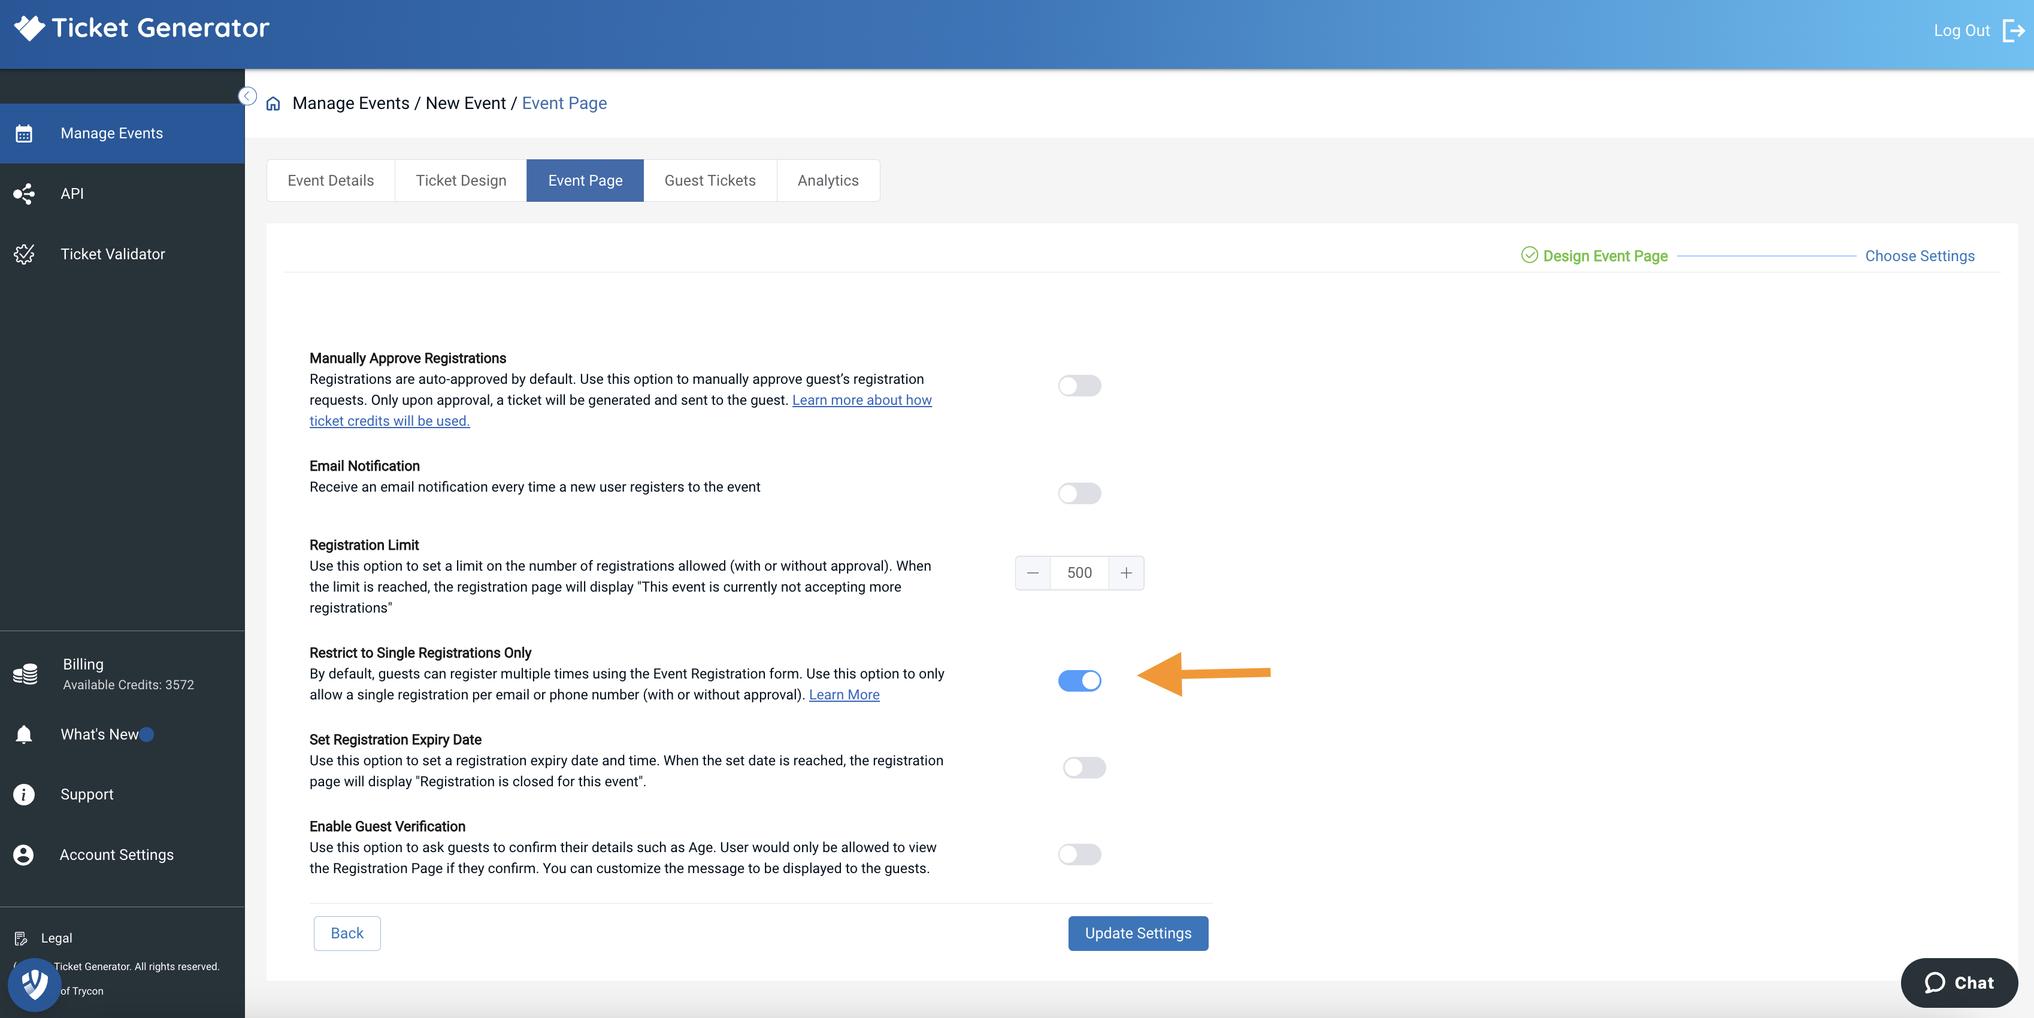Open the Ticket Validator tool
The width and height of the screenshot is (2034, 1018).
(24, 253)
